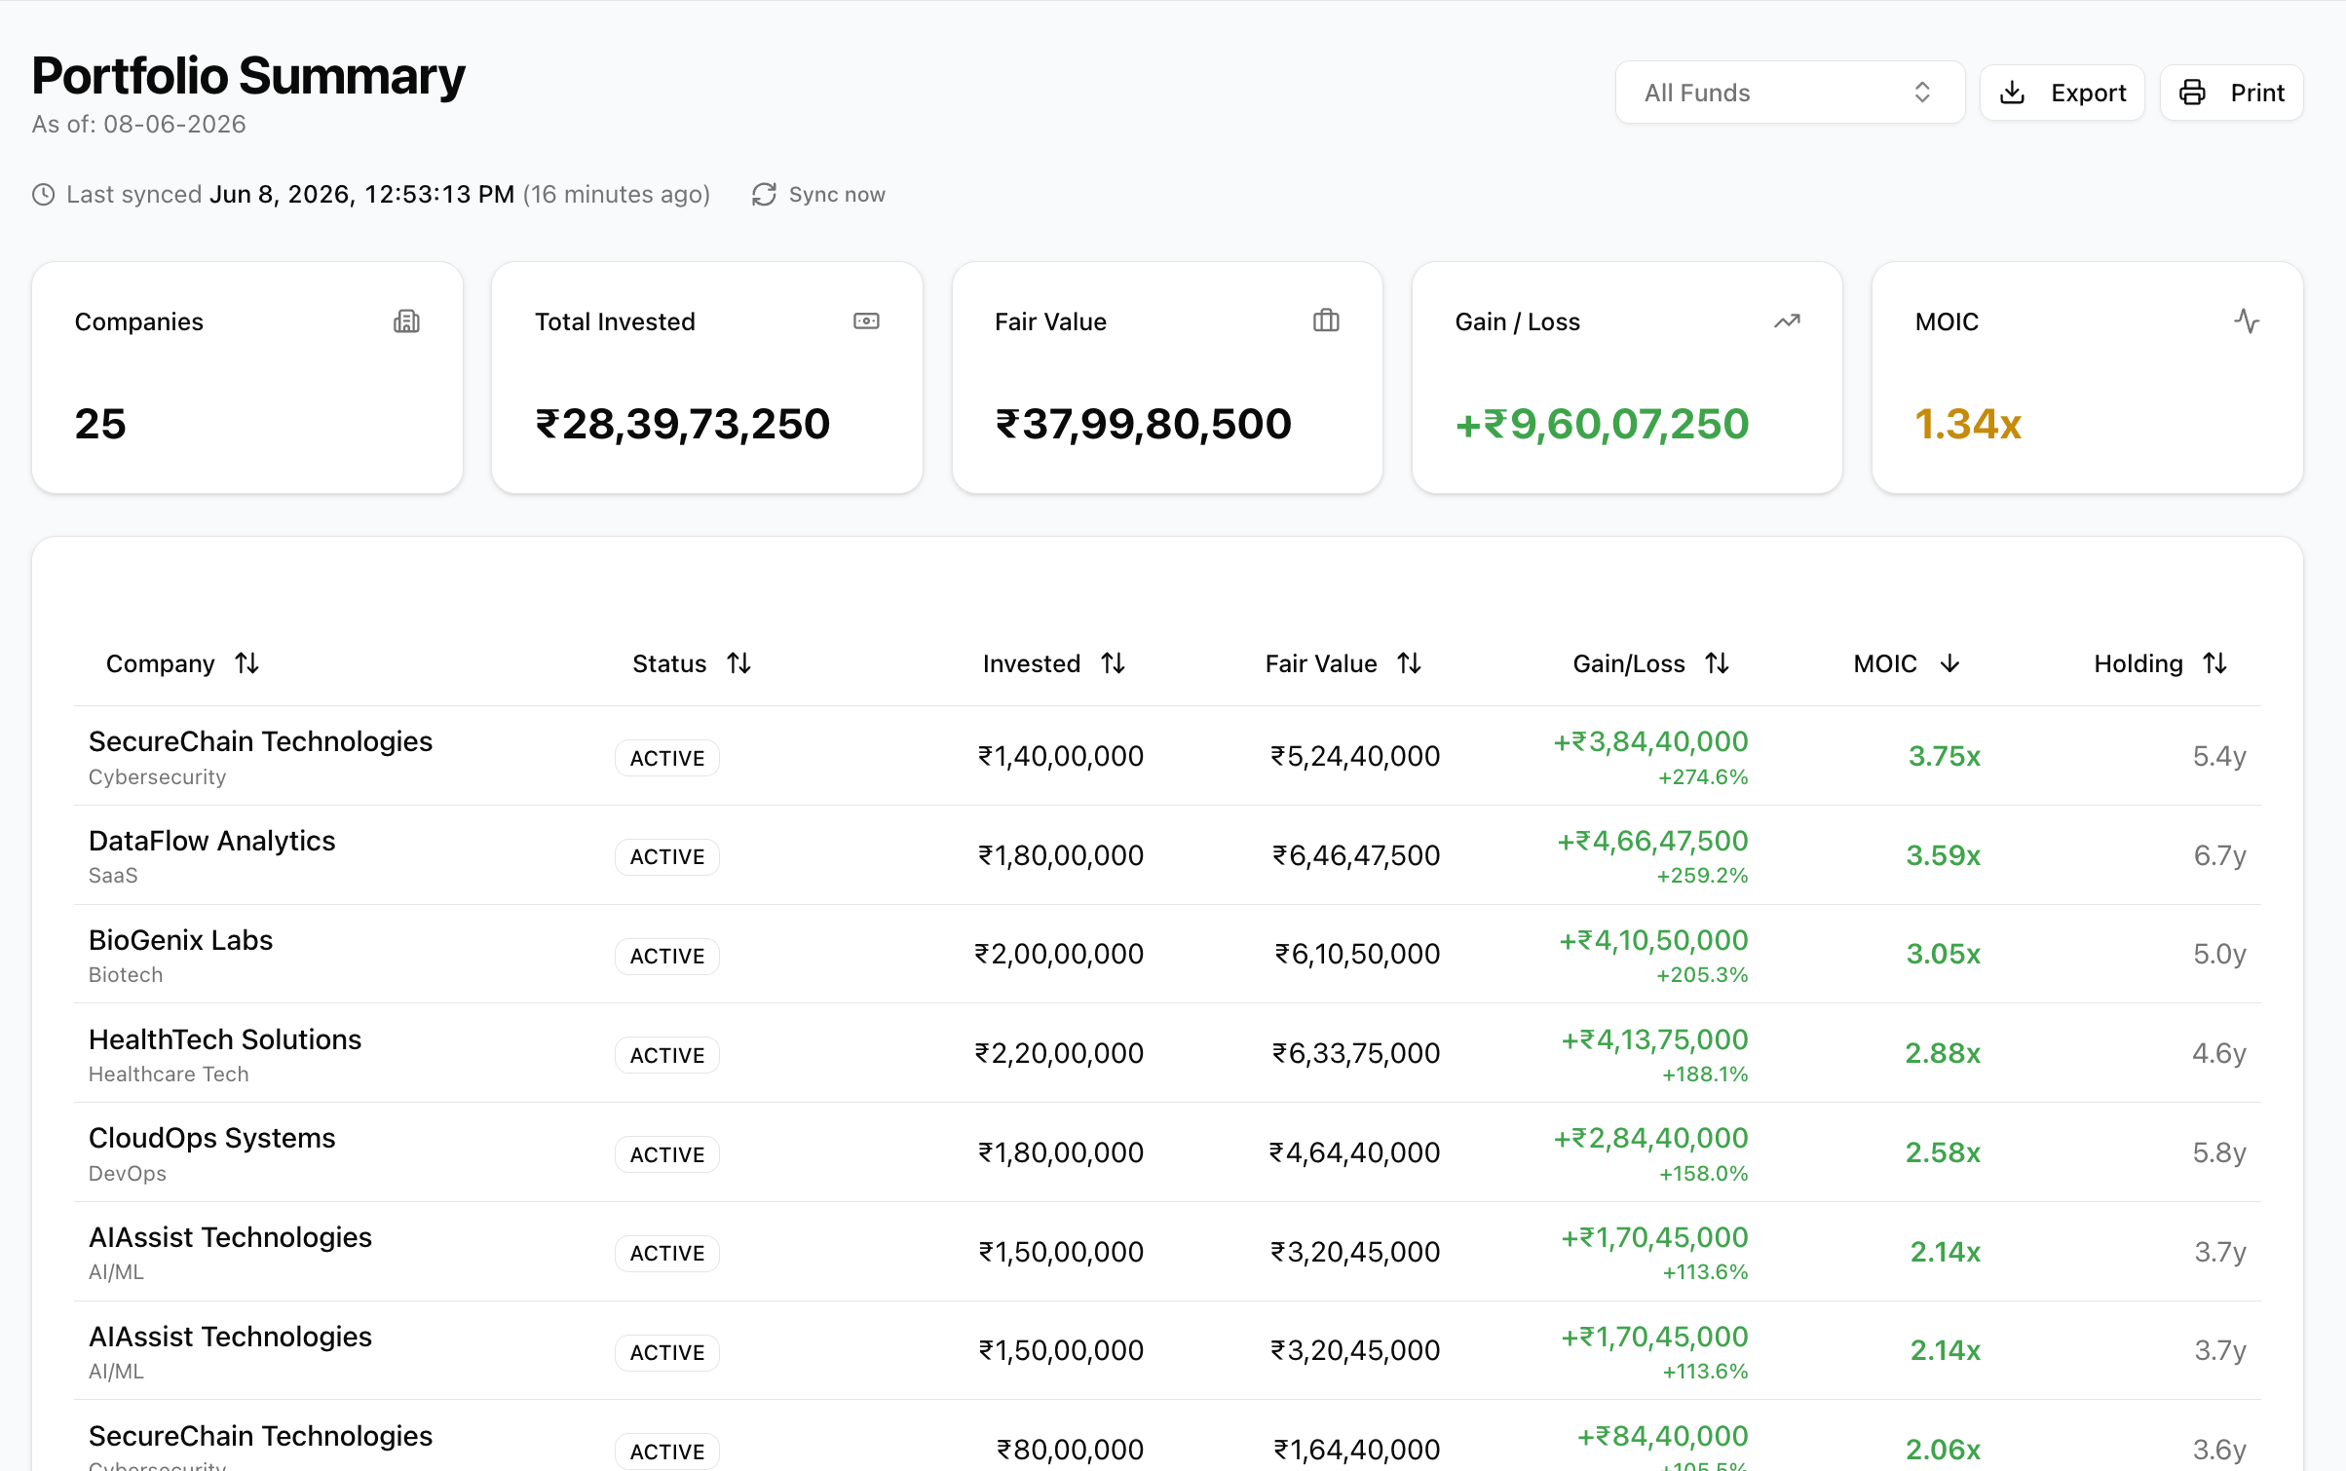Click fair value ₹6,46,47,500

point(1356,856)
